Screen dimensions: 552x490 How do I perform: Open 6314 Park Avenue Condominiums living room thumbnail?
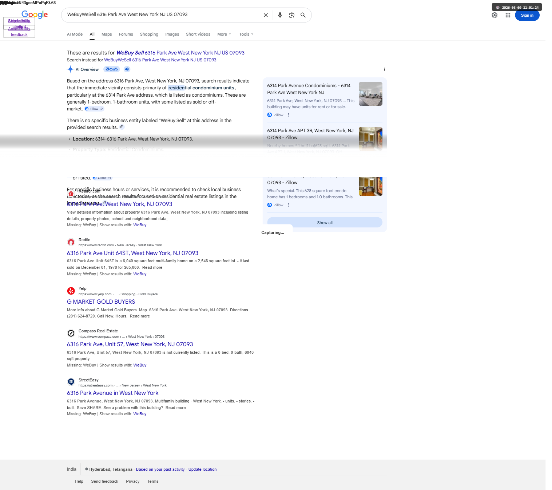(370, 94)
